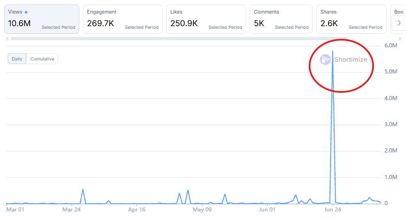The height and width of the screenshot is (220, 406).
Task: Click the Shortimize watermark text
Action: [x=351, y=60]
